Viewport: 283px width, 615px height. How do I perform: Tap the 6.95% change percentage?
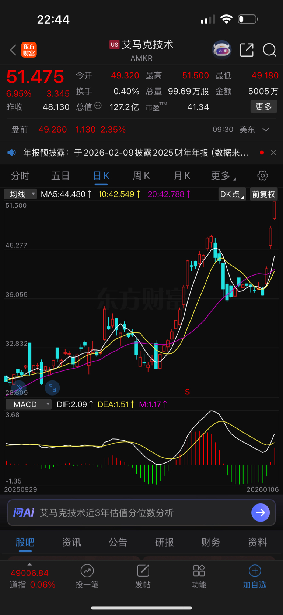[x=19, y=94]
